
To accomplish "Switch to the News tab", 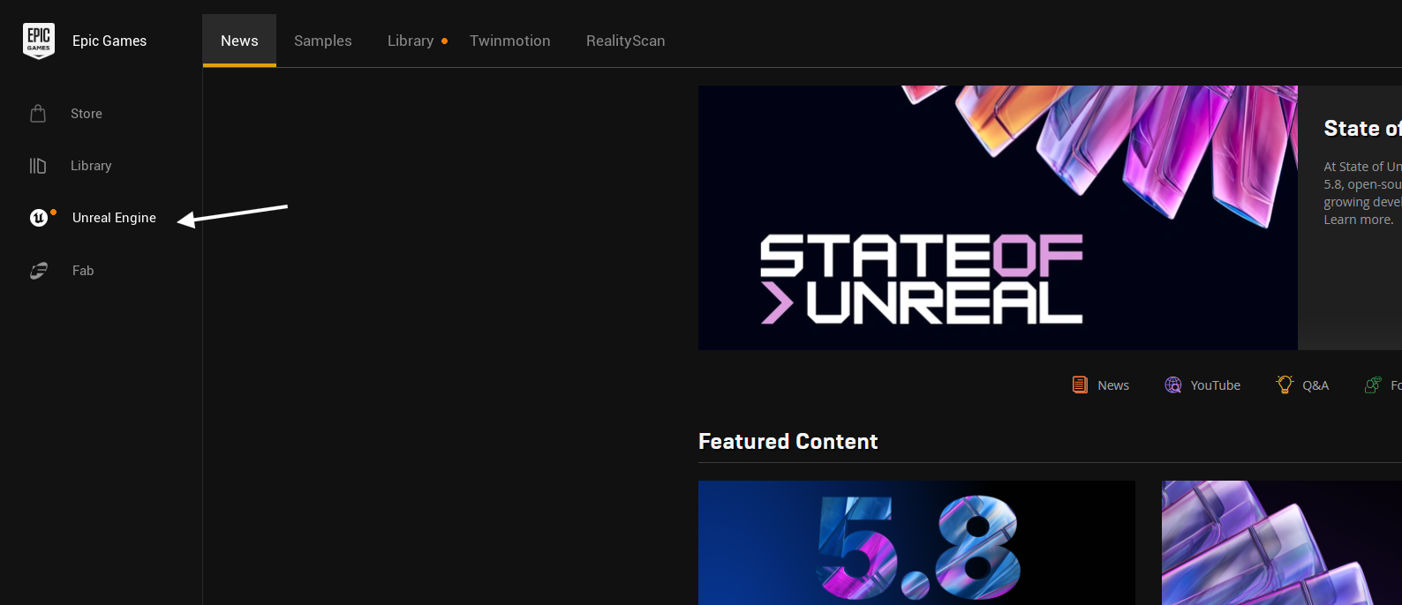I will (239, 41).
